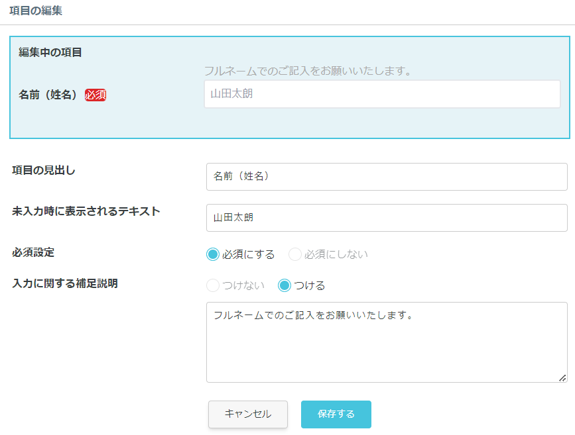Click the 編集中の項目 heading text

click(50, 52)
